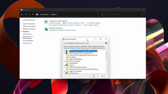Click the folder icon of Internet Information Services
Screen dimensions: 168x94
(68, 67)
